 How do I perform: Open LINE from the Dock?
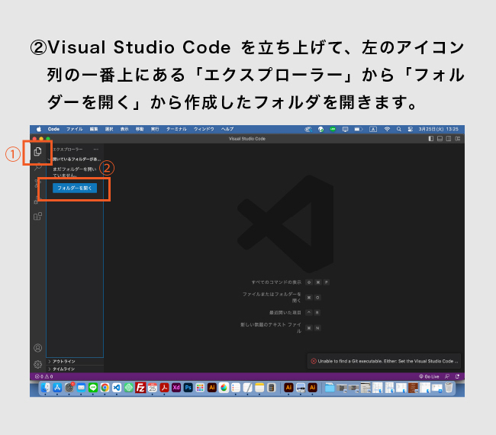92,387
